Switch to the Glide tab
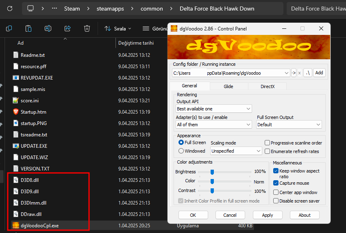The image size is (346, 233). click(228, 86)
